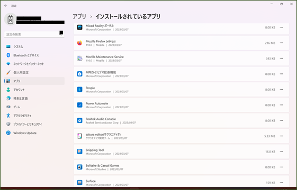This screenshot has height=190, width=297.
Task: Open options menu for sakura editor
Action: (281, 136)
